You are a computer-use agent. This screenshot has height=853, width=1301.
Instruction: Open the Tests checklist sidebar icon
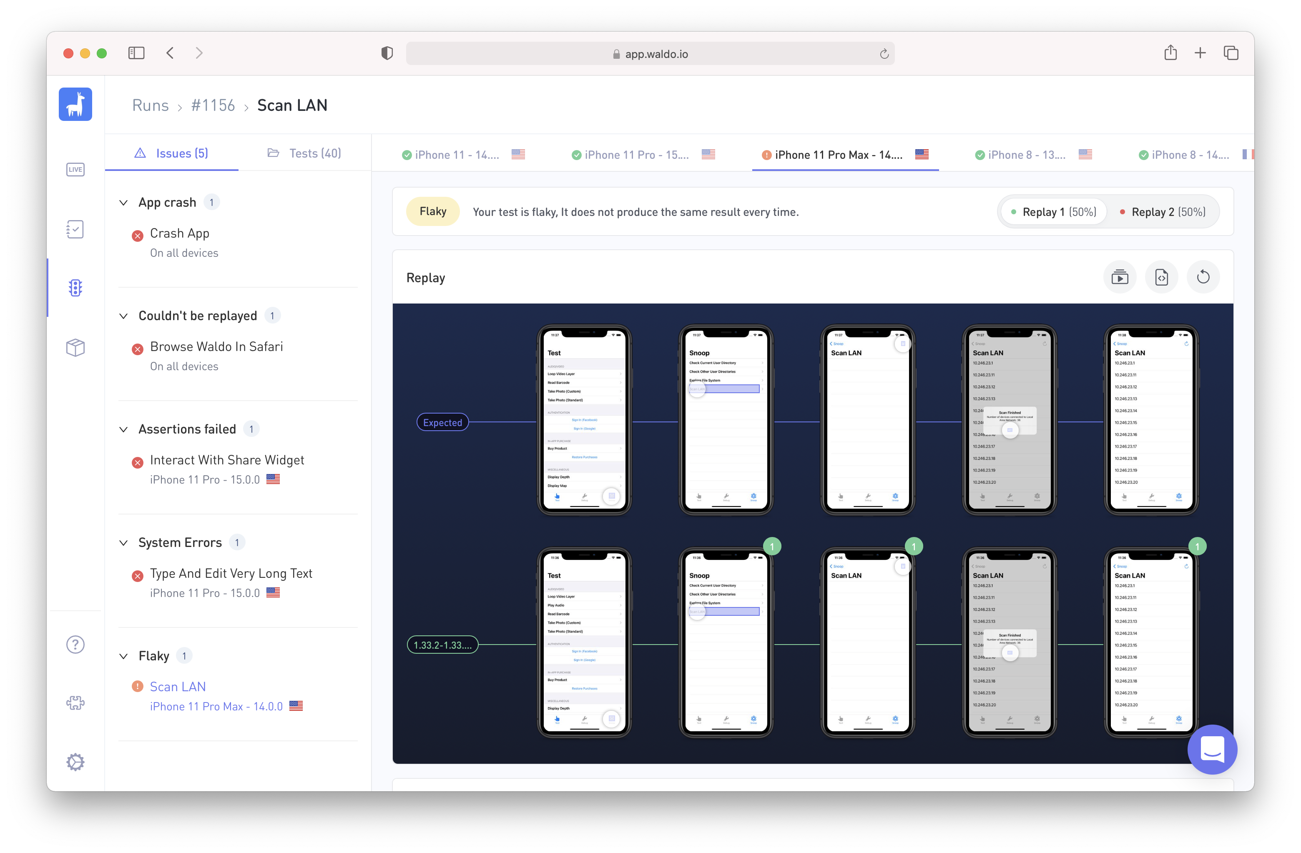pyautogui.click(x=75, y=229)
